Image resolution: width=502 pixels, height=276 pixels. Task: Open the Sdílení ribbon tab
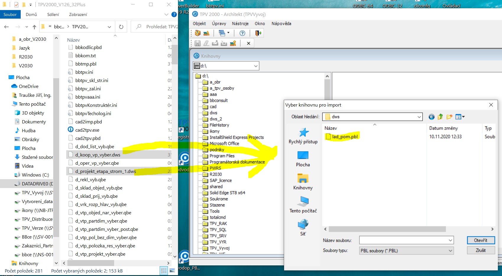pyautogui.click(x=53, y=14)
